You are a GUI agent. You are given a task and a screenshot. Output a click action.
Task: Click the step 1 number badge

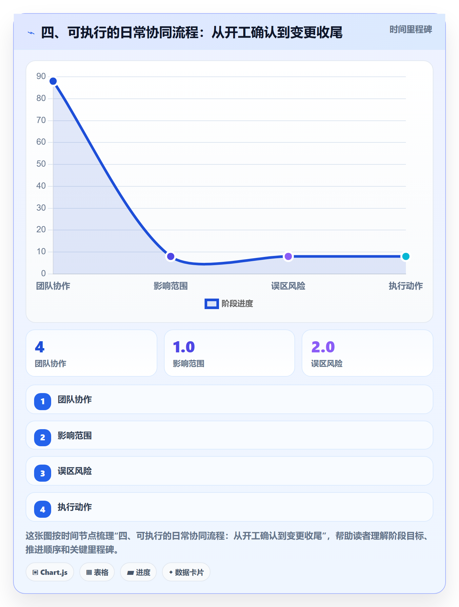pos(43,401)
